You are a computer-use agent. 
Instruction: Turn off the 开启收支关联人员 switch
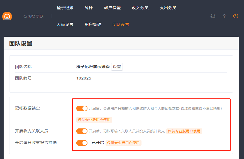coord(82,131)
